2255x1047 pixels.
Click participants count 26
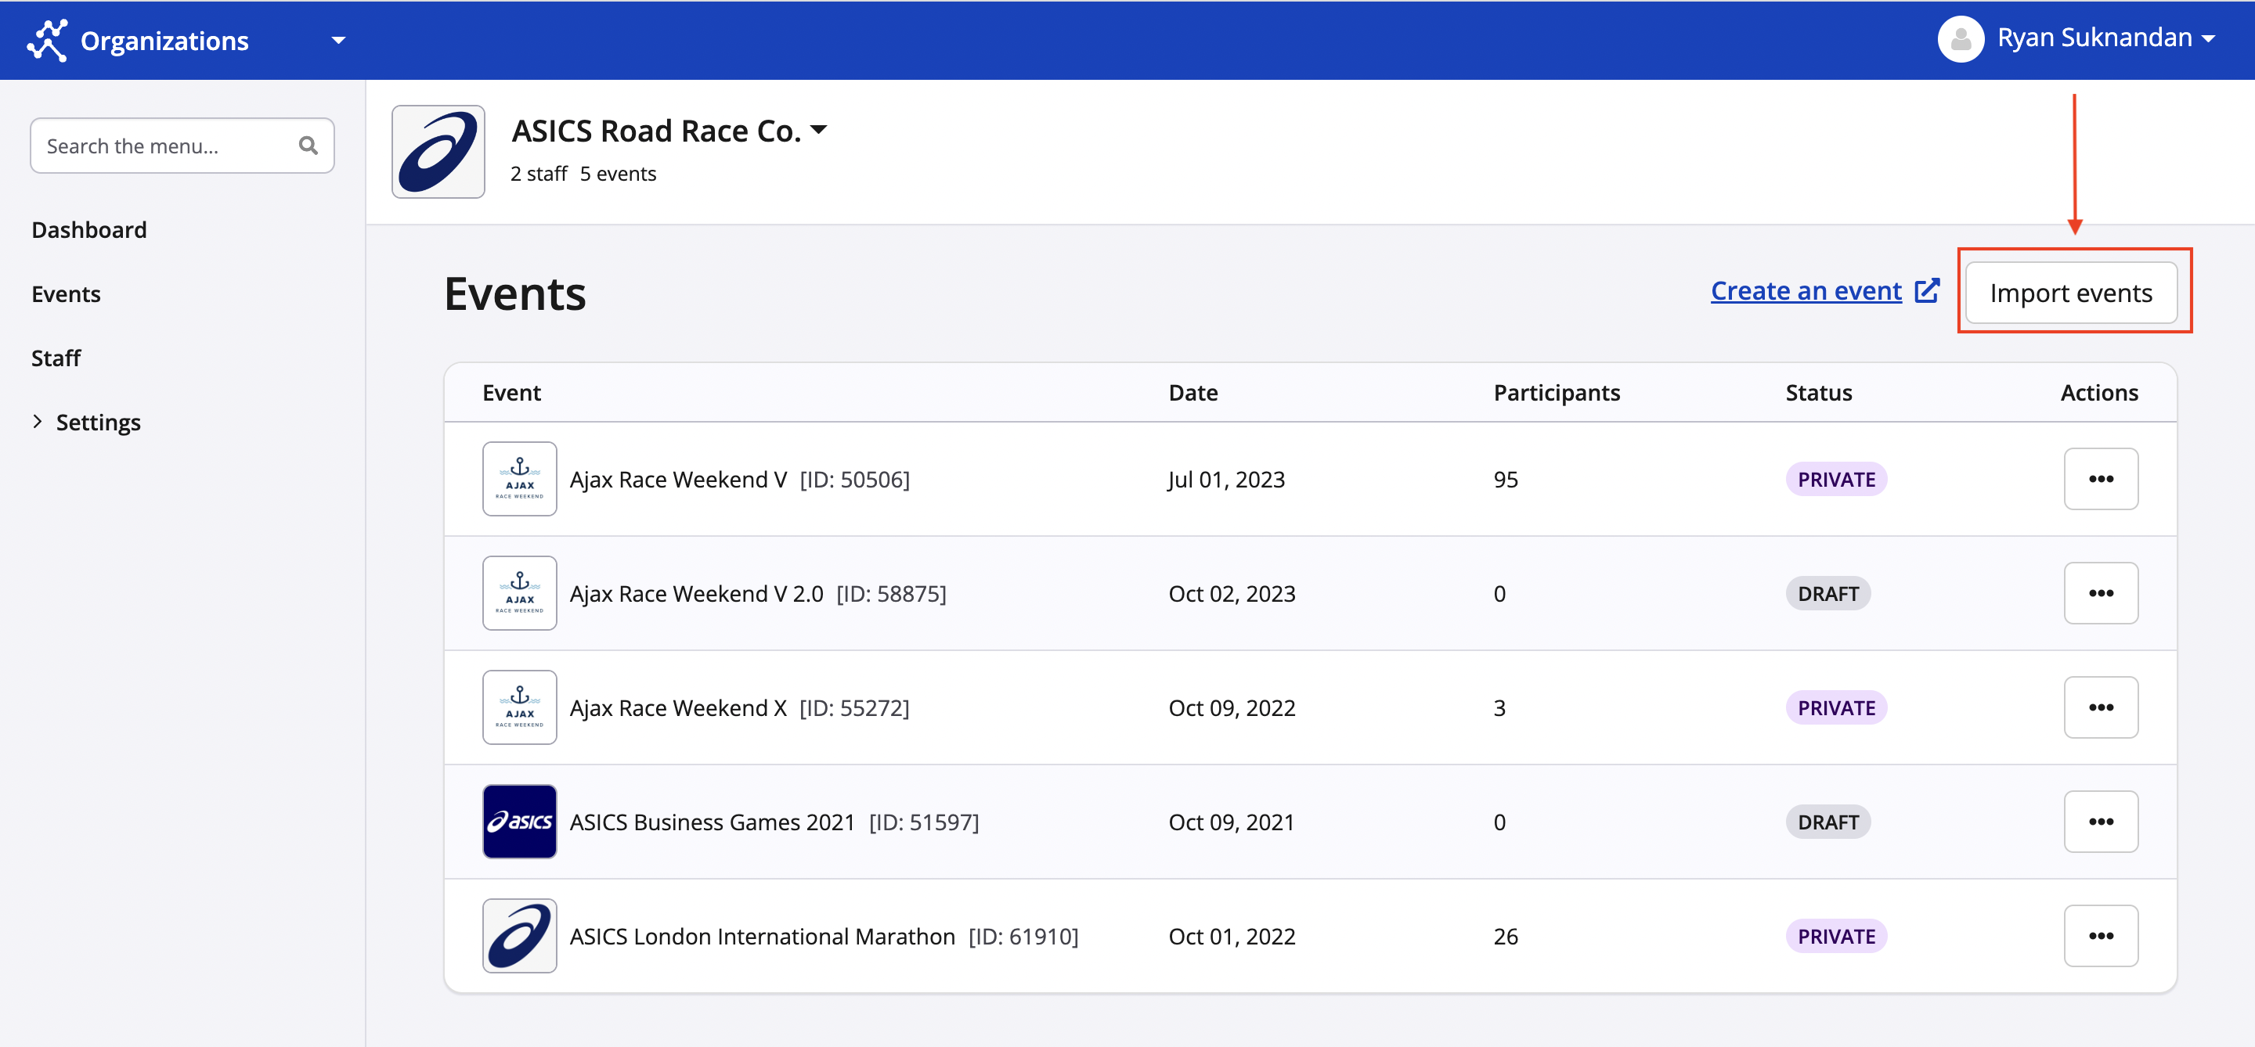tap(1506, 936)
